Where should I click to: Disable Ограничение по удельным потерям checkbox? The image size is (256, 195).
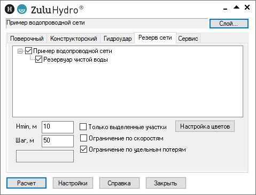pyautogui.click(x=83, y=149)
